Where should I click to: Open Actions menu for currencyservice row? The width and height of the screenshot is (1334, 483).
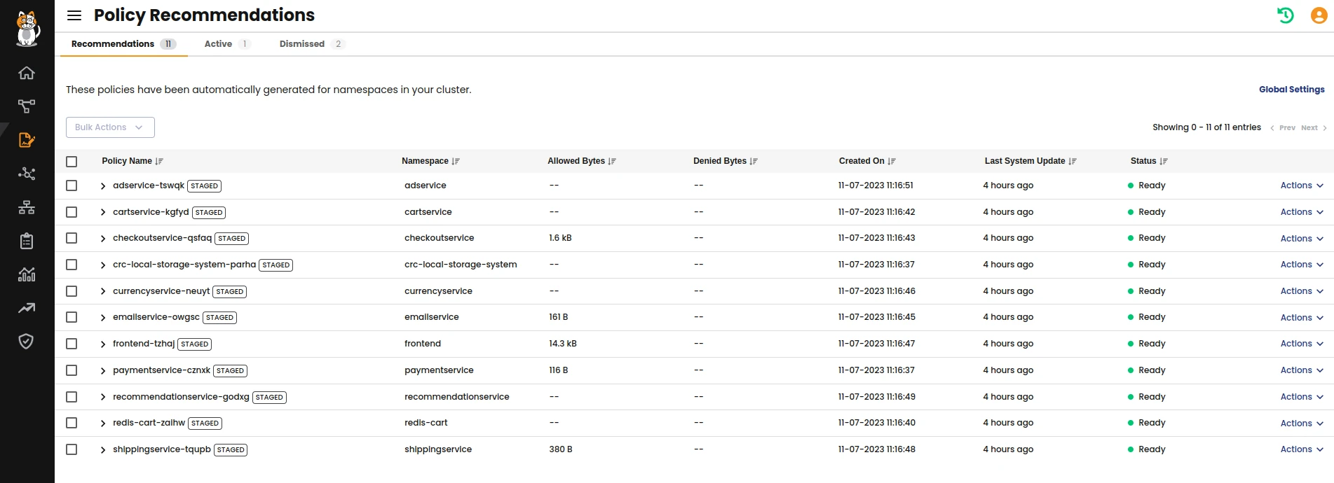tap(1302, 291)
